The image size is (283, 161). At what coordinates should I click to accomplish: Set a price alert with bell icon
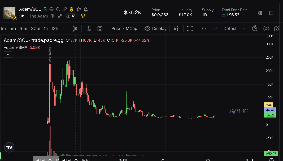86,9
